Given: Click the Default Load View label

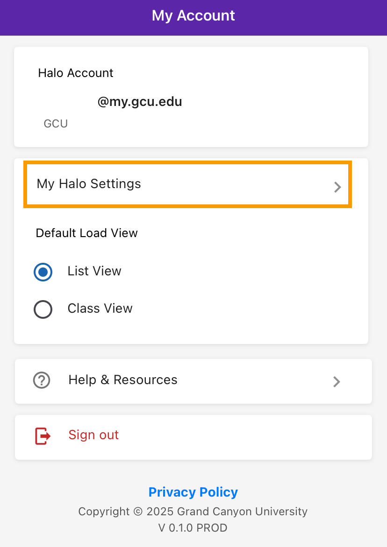Looking at the screenshot, I should [x=87, y=233].
